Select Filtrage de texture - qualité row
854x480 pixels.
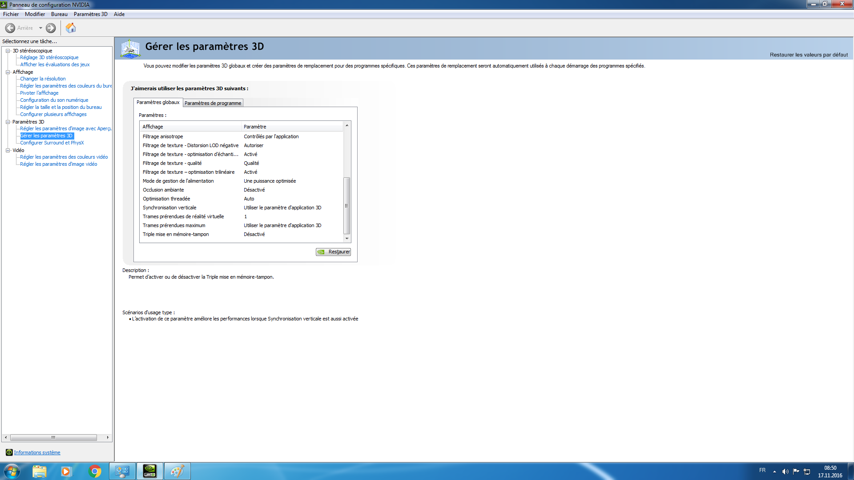[x=242, y=163]
